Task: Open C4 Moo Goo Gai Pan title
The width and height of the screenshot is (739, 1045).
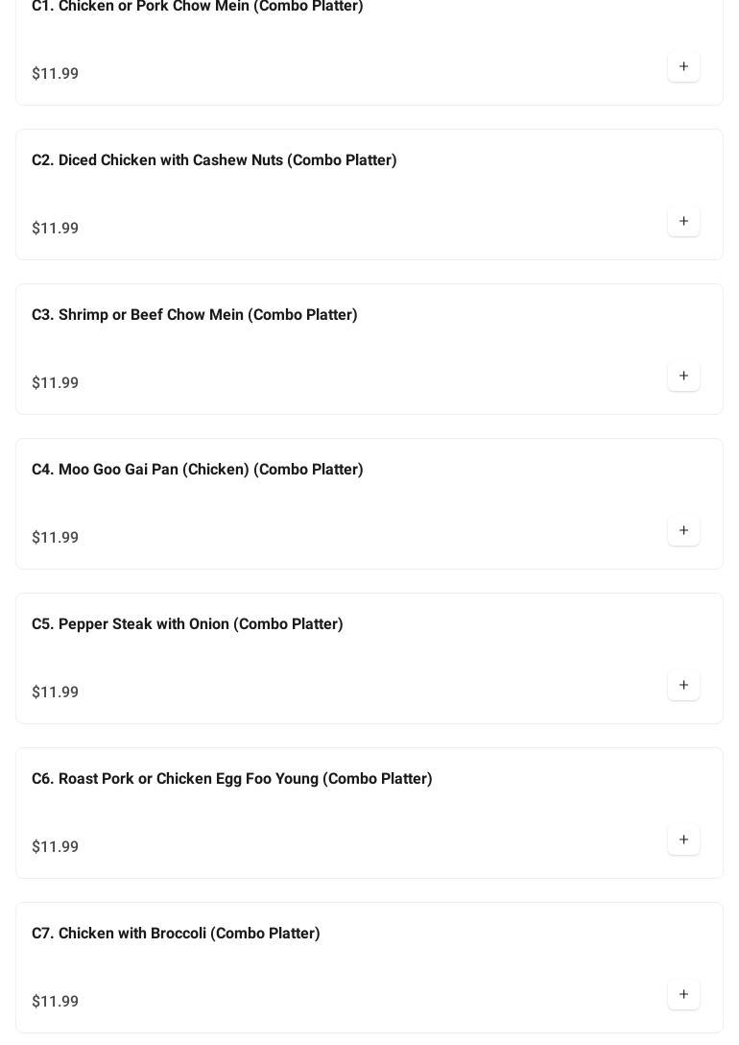Action: tap(197, 470)
